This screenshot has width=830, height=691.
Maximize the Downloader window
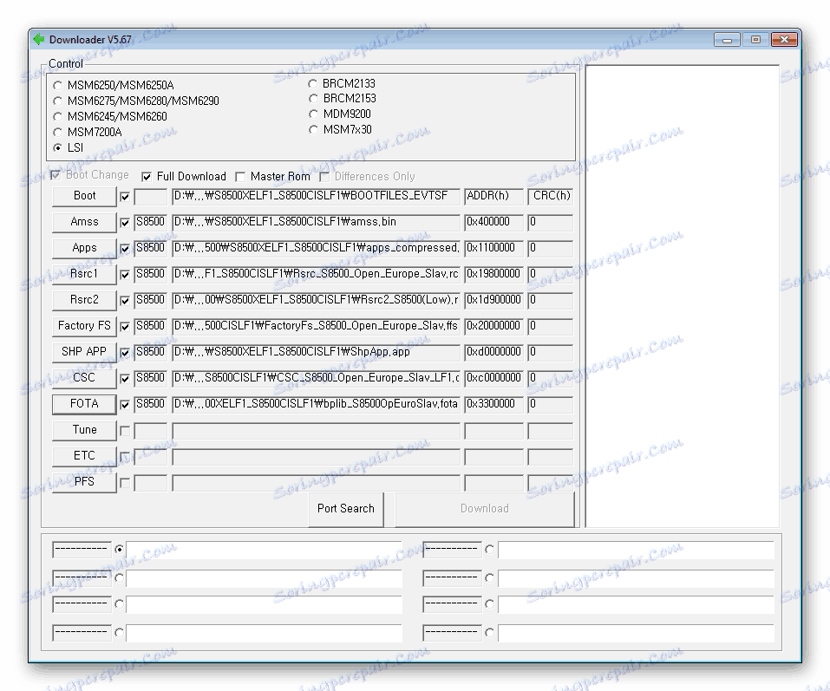click(755, 40)
